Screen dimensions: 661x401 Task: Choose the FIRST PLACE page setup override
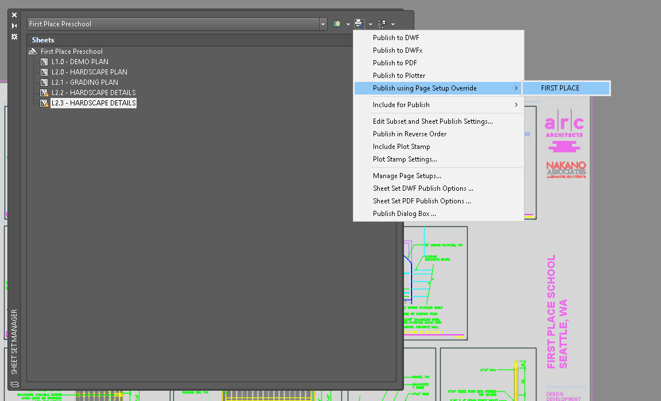(x=566, y=88)
